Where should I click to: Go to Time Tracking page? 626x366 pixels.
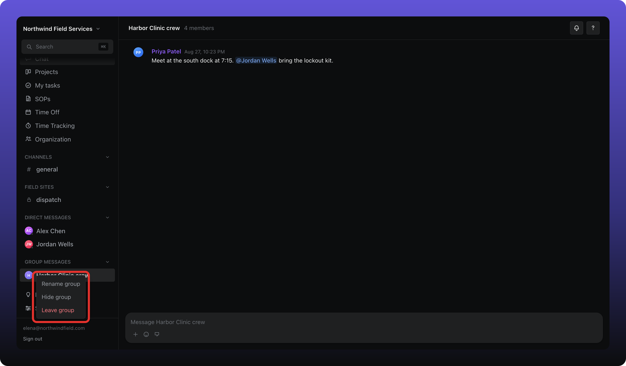67,126
